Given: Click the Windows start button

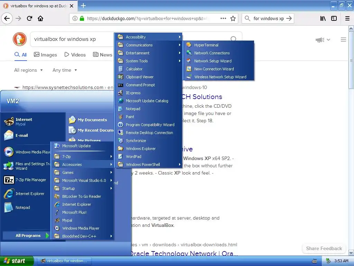Looking at the screenshot, I should tap(17, 261).
